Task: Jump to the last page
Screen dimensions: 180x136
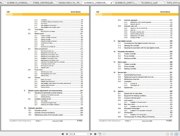Action: click(x=95, y=134)
